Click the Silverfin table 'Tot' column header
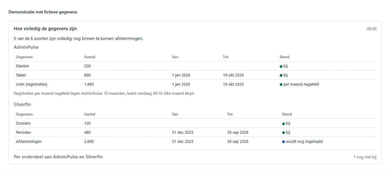The width and height of the screenshot is (390, 173). [230, 114]
